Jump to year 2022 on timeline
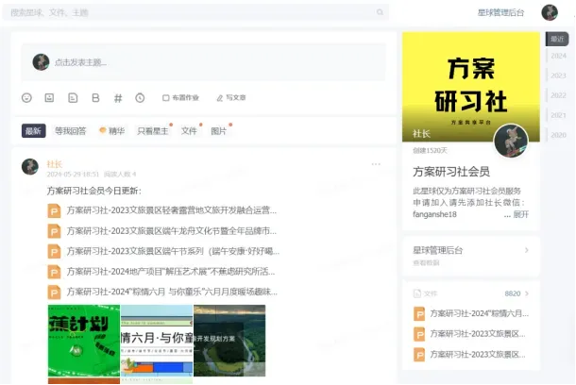This screenshot has width=576, height=385. tap(558, 95)
